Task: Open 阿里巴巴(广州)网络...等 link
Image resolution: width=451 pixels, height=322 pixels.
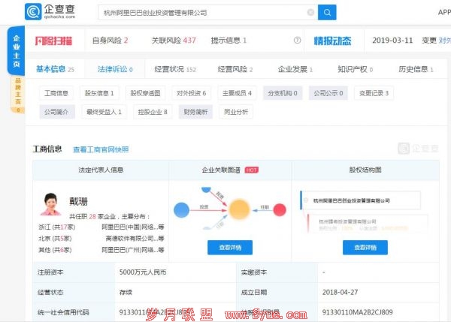Action: (x=133, y=250)
